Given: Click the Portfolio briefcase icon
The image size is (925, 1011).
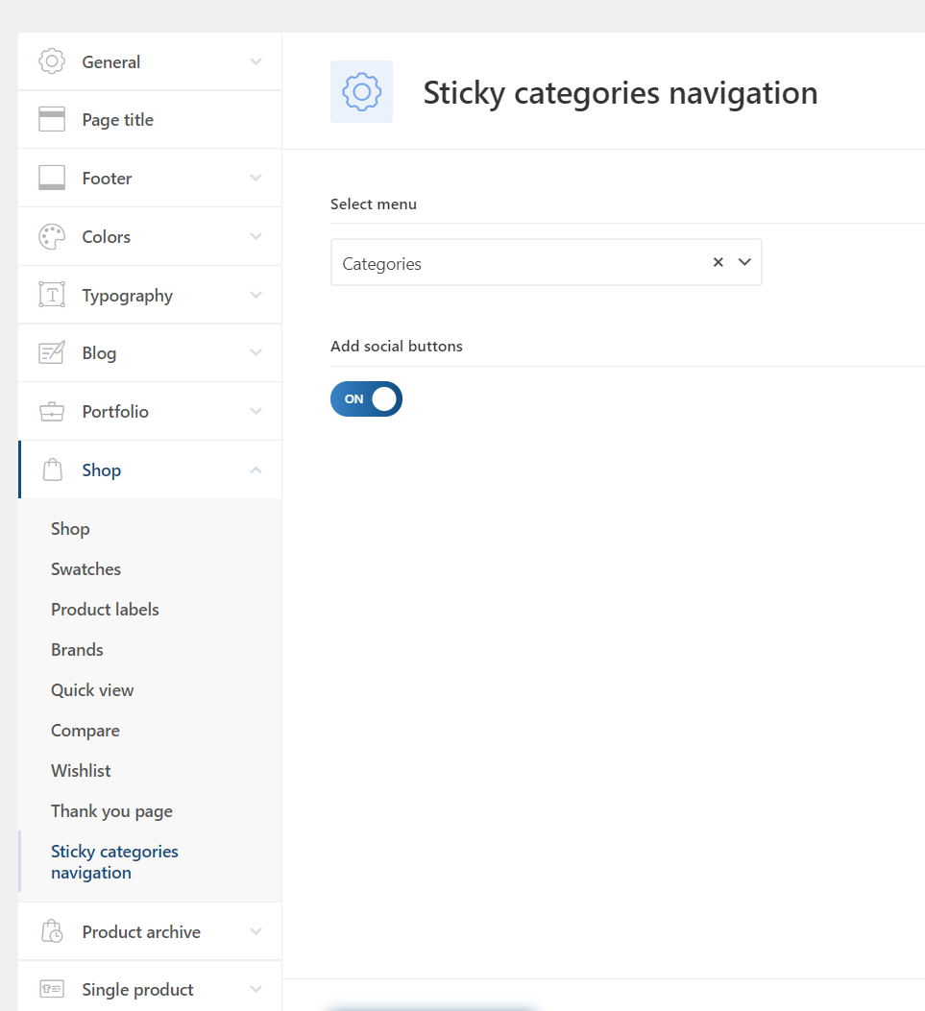Looking at the screenshot, I should pyautogui.click(x=52, y=412).
